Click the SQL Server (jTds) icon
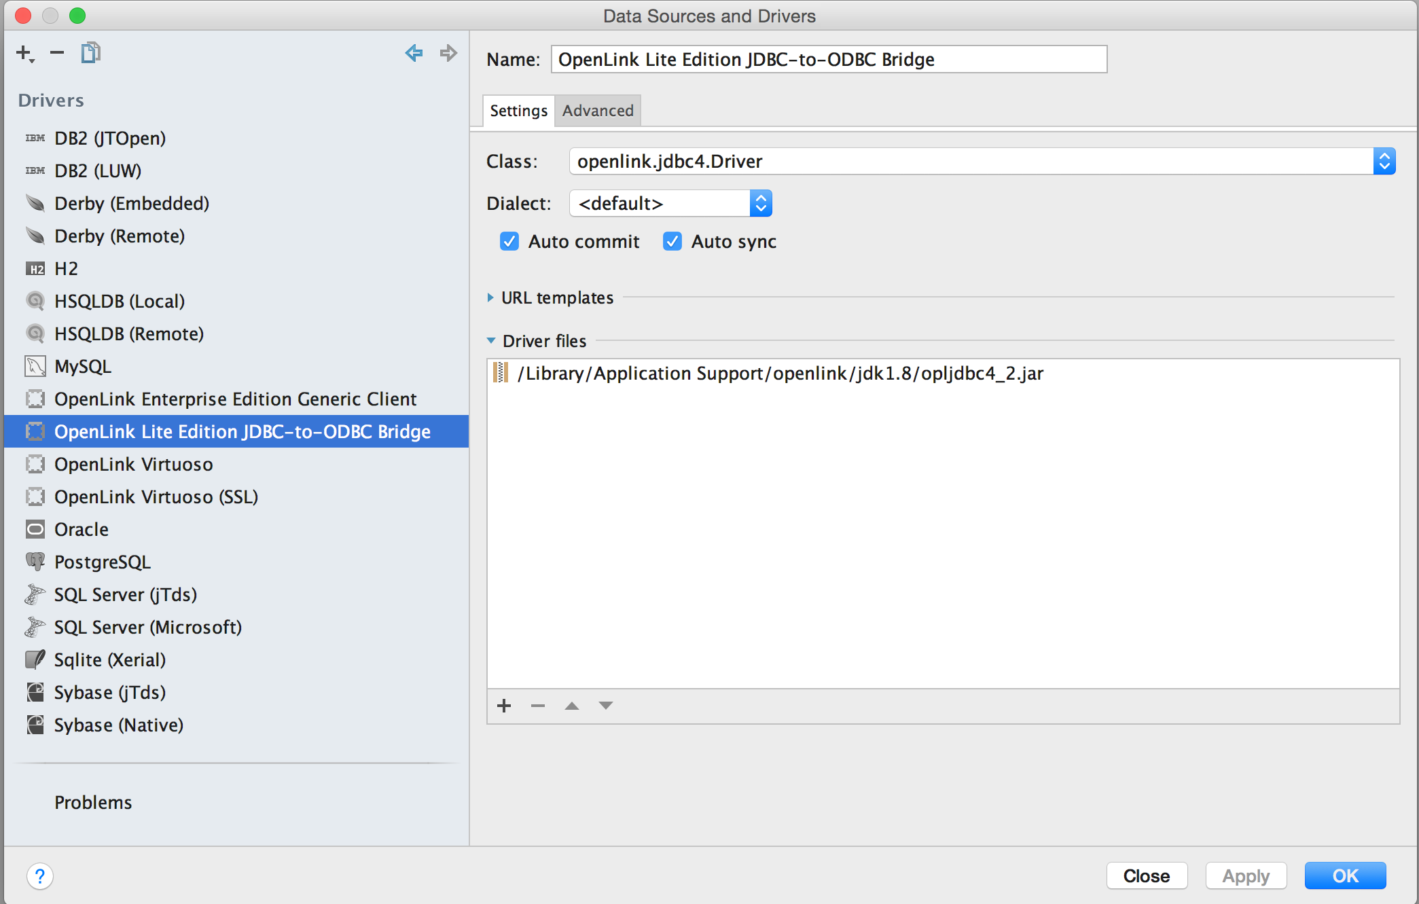 point(35,594)
